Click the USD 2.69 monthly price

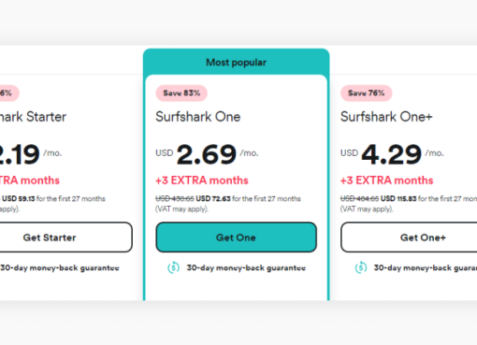pyautogui.click(x=207, y=154)
